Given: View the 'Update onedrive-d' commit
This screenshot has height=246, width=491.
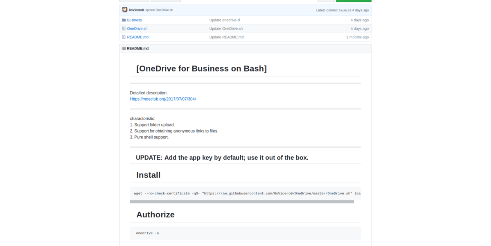Looking at the screenshot, I should tap(224, 20).
